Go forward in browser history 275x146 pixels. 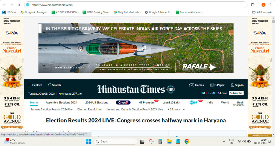tap(12, 5)
